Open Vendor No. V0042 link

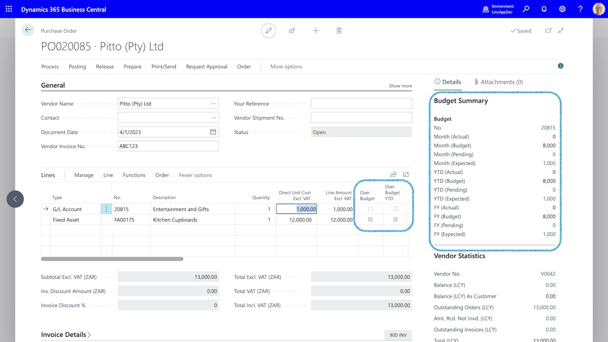tap(548, 274)
